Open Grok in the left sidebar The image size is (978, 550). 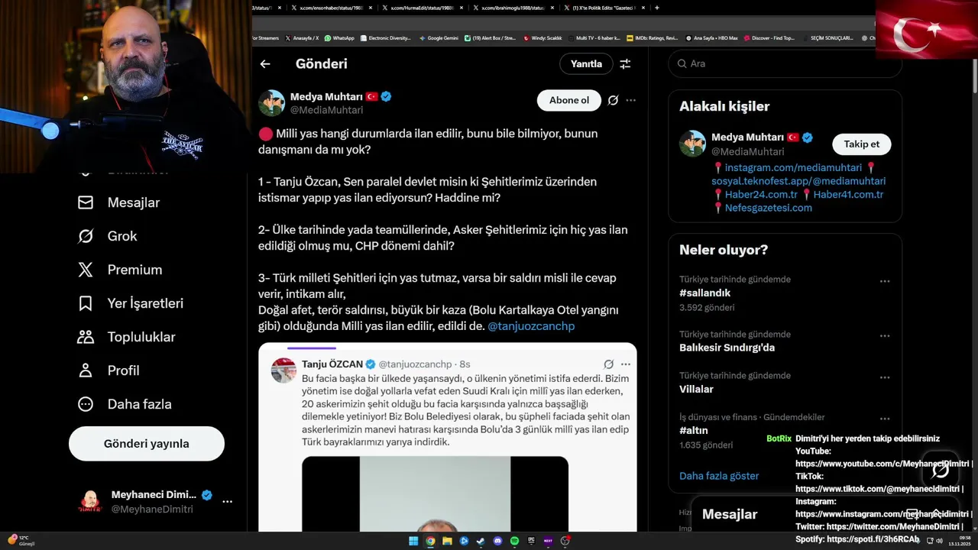pos(108,236)
